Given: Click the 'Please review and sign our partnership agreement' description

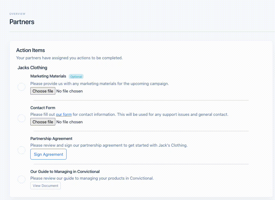Looking at the screenshot, I should (109, 145).
